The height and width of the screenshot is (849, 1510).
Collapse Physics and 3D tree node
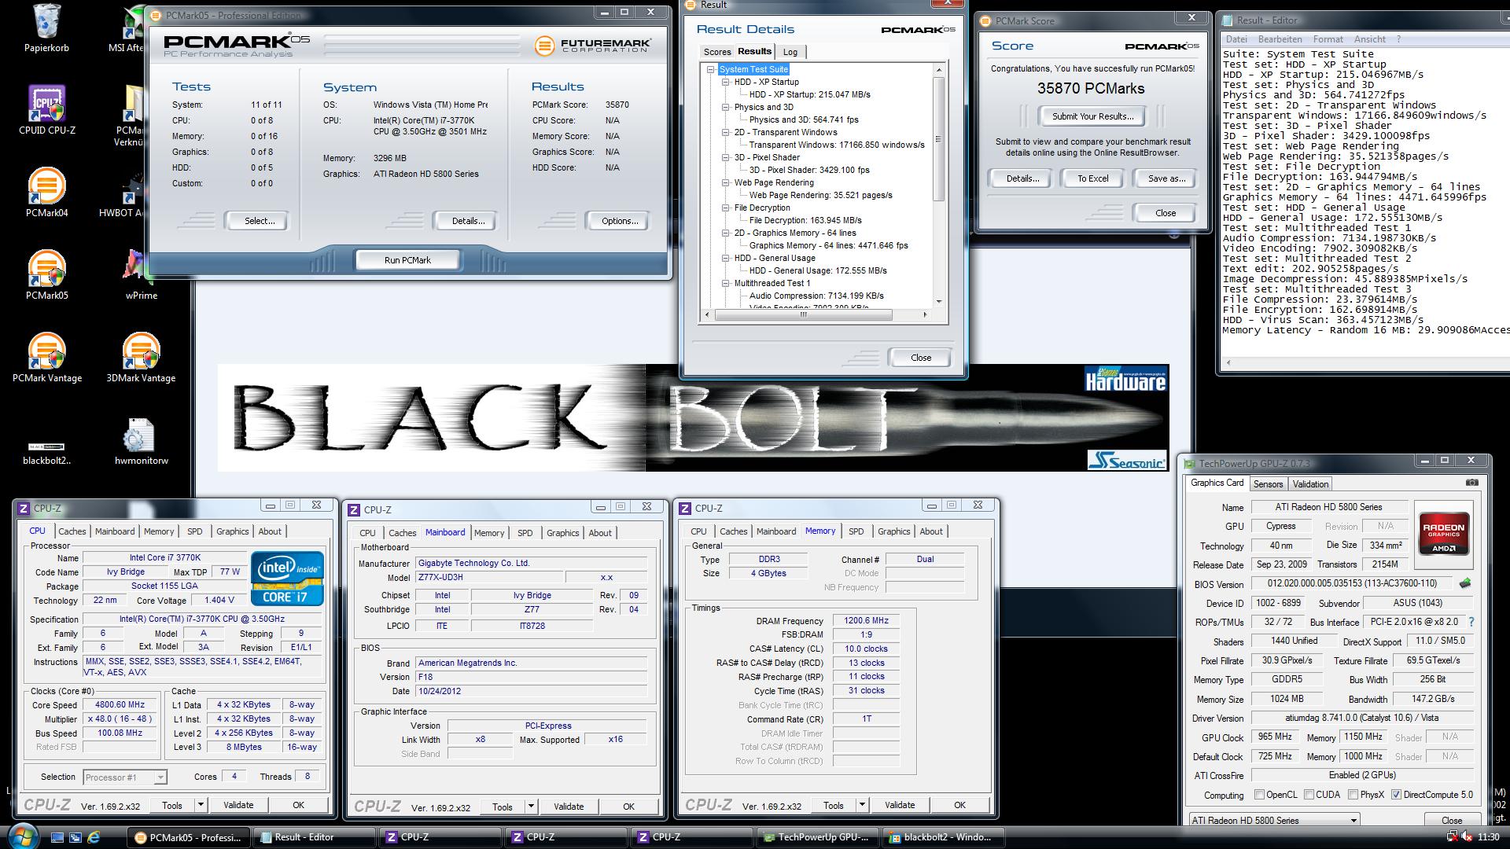pyautogui.click(x=726, y=107)
